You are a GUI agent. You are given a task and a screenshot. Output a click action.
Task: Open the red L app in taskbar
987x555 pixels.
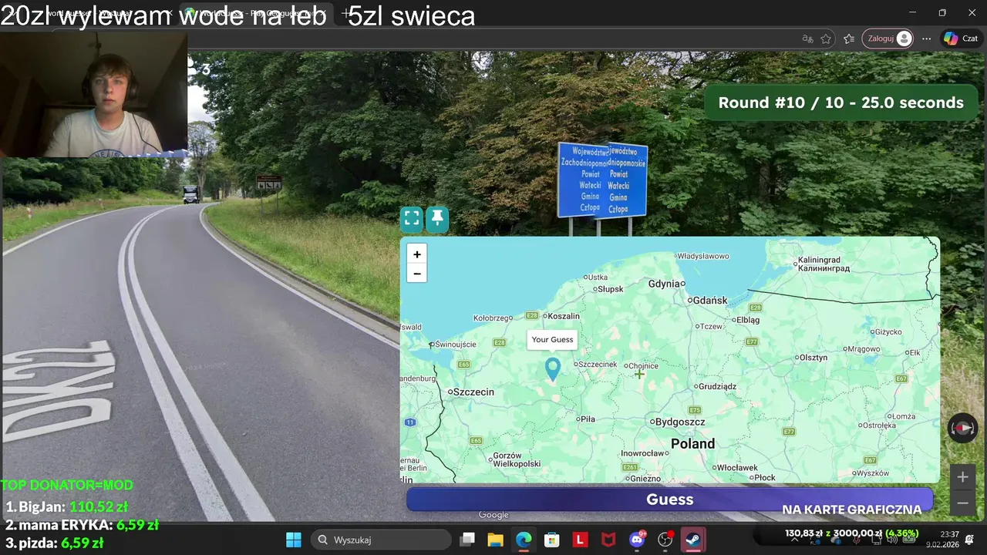(x=581, y=540)
